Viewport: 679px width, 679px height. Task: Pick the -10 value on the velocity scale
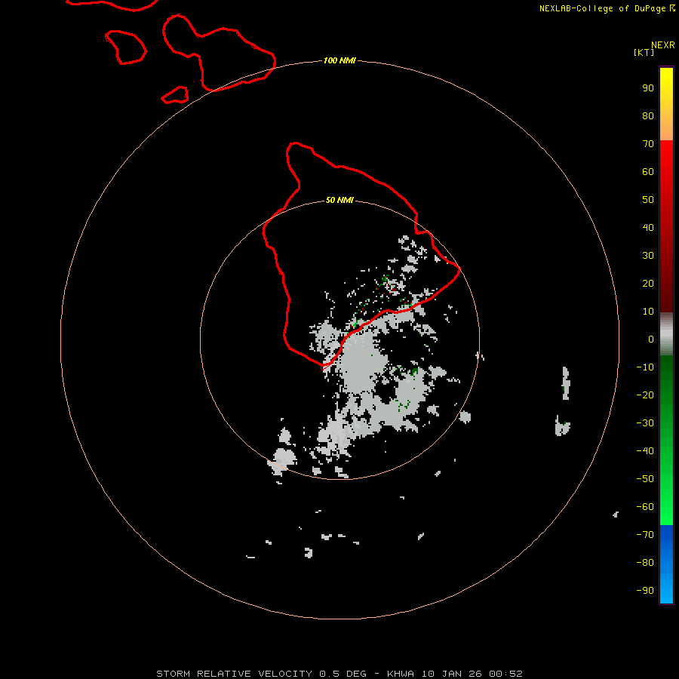point(645,367)
